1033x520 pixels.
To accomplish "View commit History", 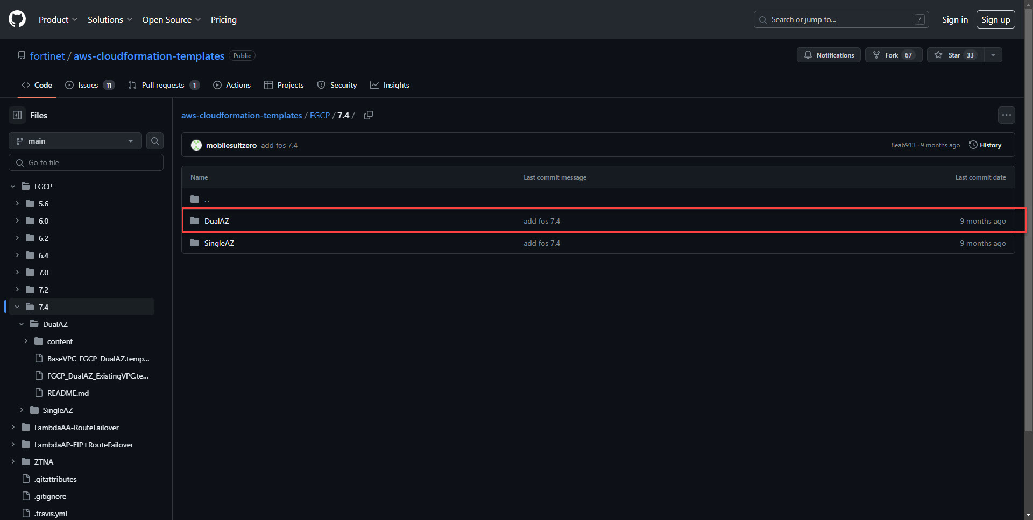I will coord(985,145).
